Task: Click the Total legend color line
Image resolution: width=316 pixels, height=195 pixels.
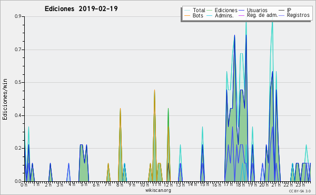Action: tap(187, 11)
